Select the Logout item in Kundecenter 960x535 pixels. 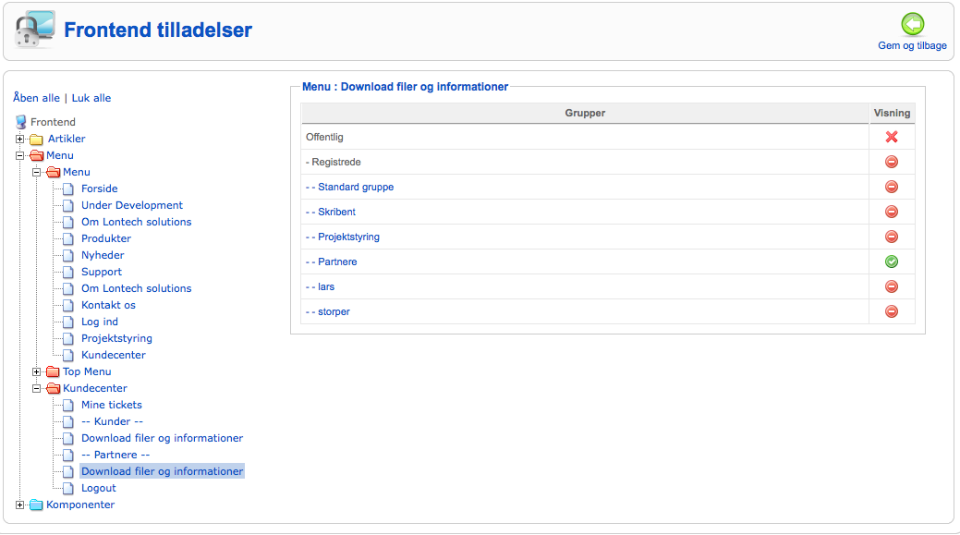point(99,488)
